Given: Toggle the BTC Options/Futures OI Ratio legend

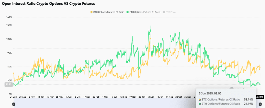Looking at the screenshot, I should click(108, 12).
